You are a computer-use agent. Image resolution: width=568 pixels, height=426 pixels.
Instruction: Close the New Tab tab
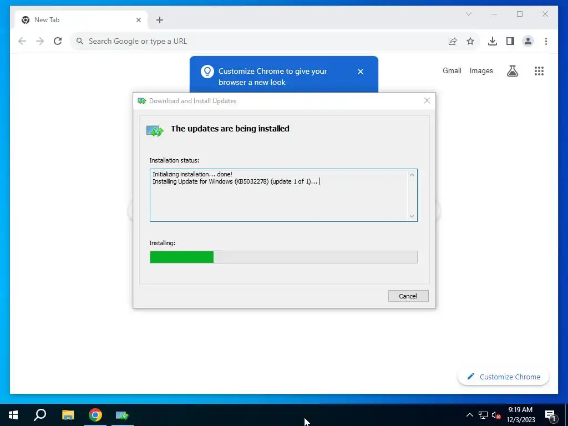138,20
